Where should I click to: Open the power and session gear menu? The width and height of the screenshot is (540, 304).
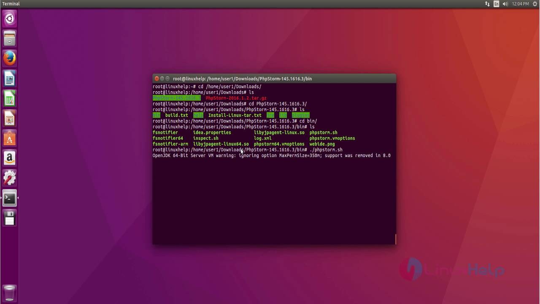coord(535,4)
